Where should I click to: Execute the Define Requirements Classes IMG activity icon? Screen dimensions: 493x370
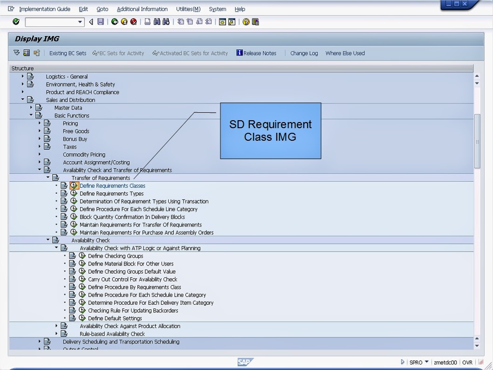click(74, 185)
